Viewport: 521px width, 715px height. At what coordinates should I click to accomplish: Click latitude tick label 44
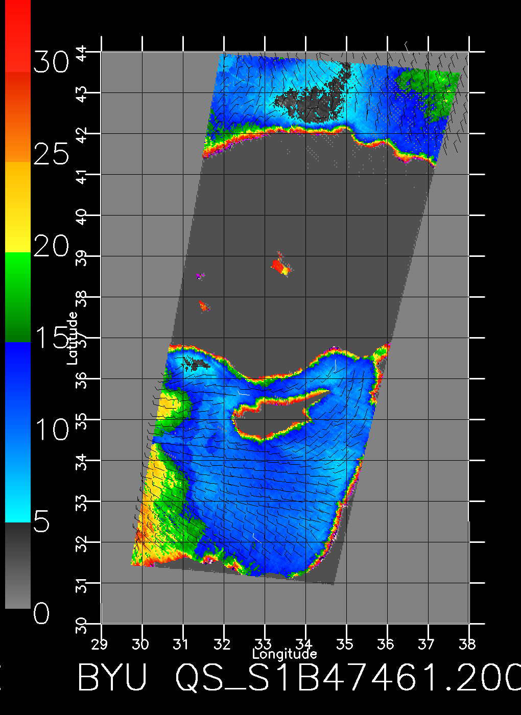pos(81,53)
